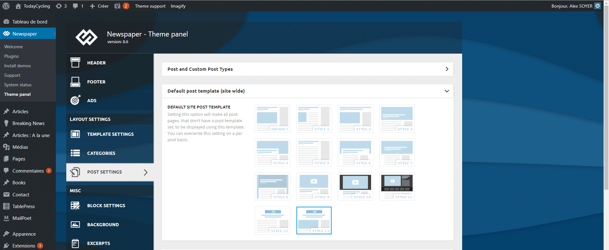Click the Extensions plugin icon

(x=6, y=246)
